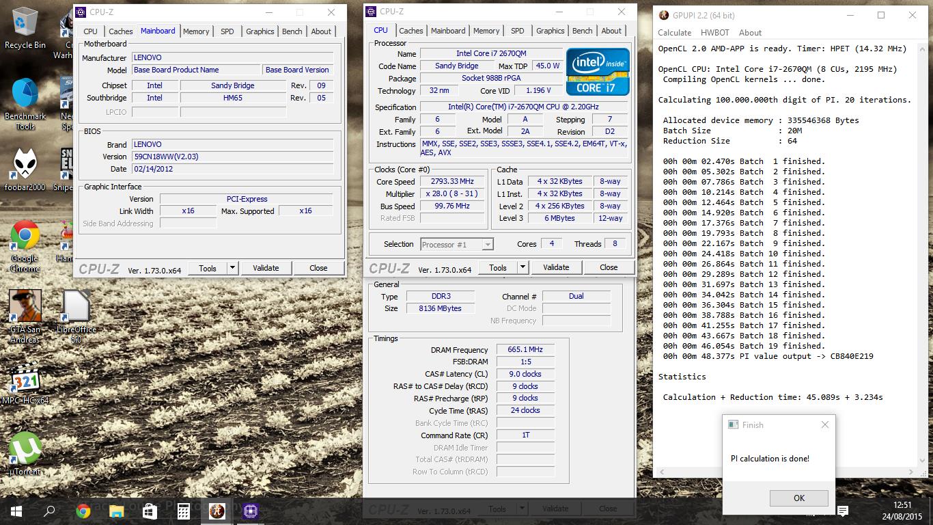Open the SPD tab in the Mainboard window

point(227,31)
